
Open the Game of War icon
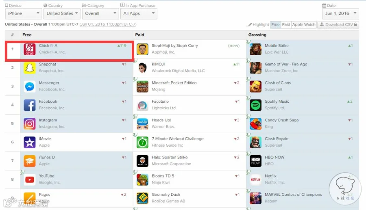coord(255,68)
